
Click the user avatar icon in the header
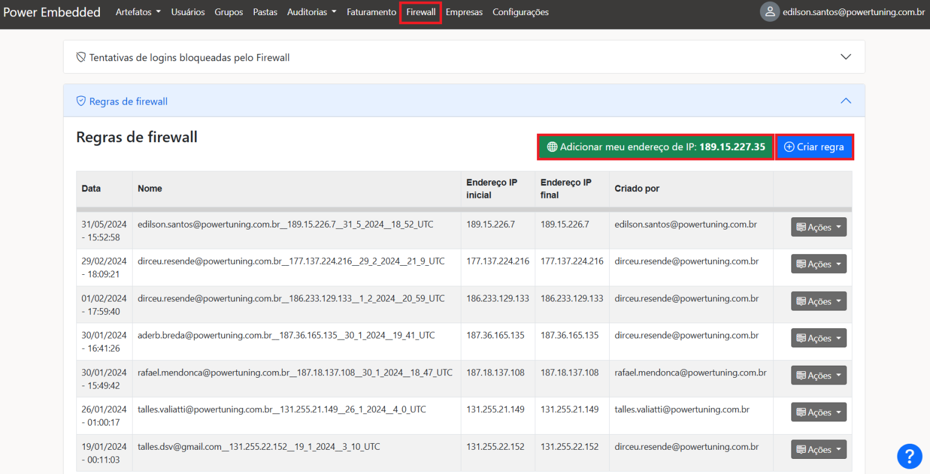(x=770, y=12)
